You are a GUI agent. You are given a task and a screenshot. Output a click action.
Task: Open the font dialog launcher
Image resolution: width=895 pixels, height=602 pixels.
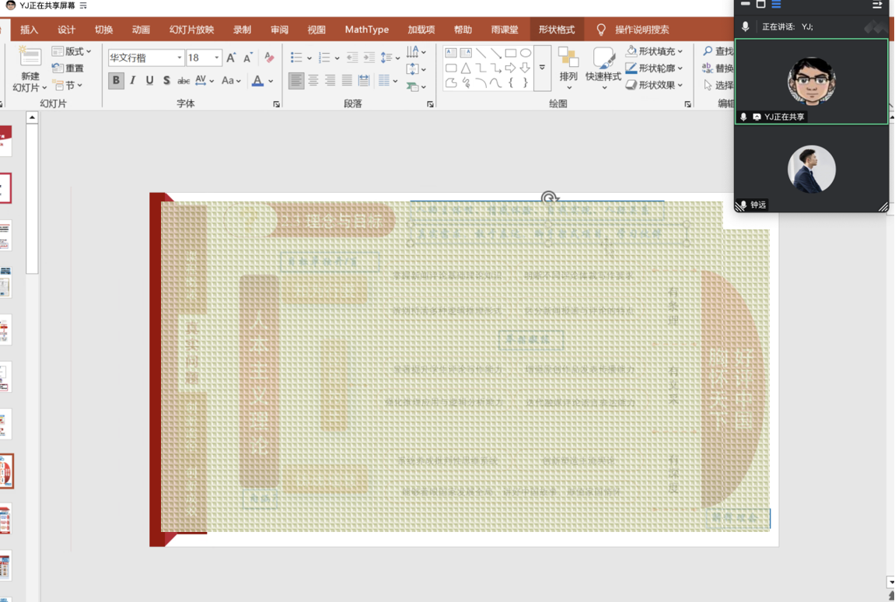tap(276, 104)
